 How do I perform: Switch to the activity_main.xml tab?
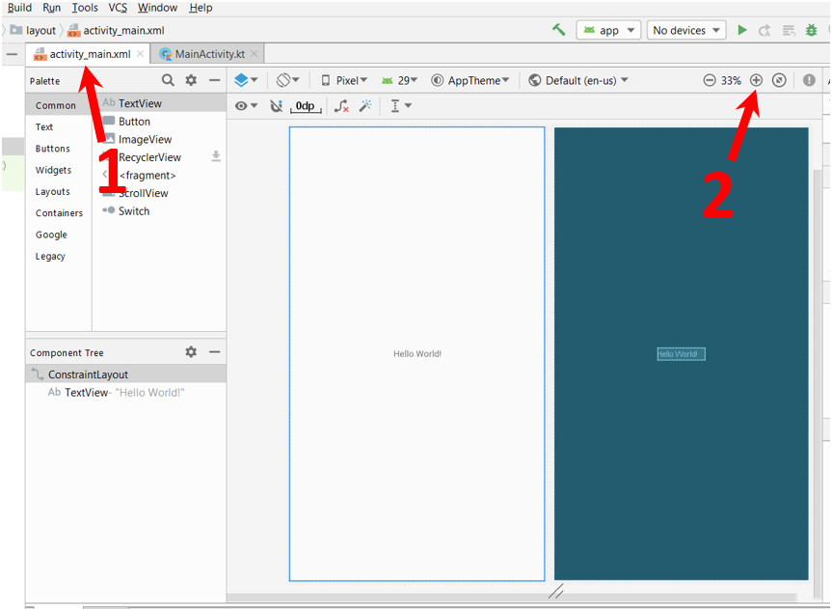tap(88, 54)
